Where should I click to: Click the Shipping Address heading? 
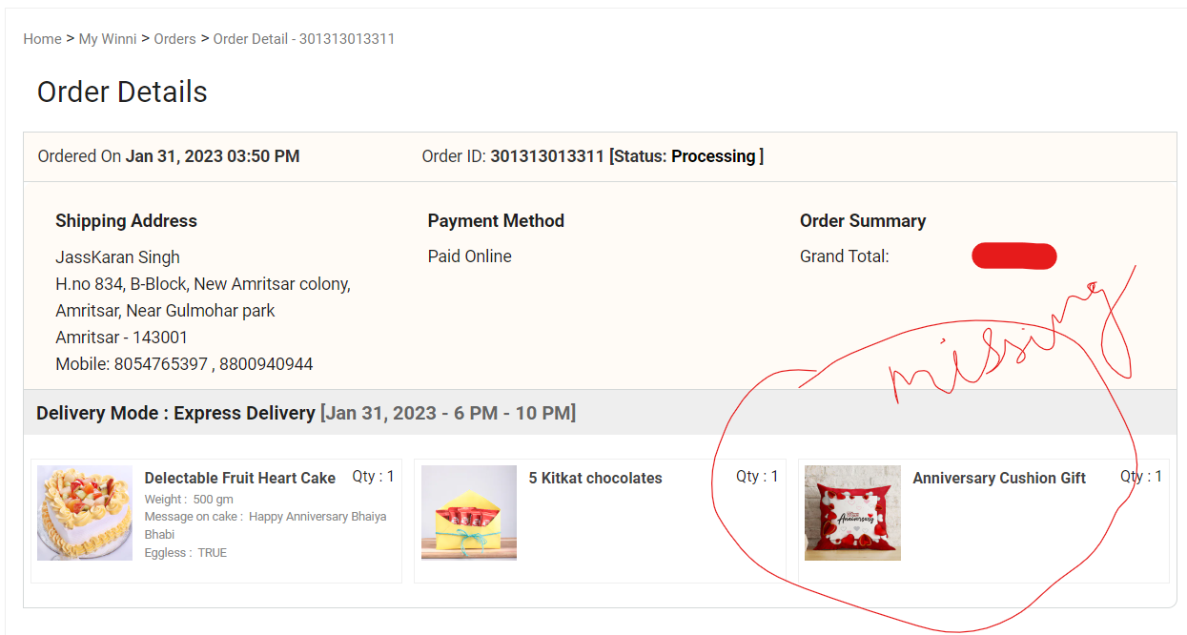click(126, 221)
